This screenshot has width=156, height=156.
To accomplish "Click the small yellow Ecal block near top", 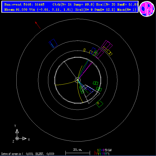I will 84,50.
